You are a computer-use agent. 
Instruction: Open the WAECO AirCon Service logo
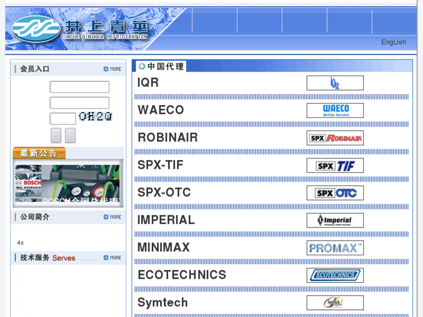coord(335,111)
